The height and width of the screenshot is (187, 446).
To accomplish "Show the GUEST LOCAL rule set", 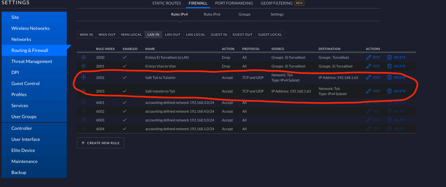I will [x=270, y=34].
